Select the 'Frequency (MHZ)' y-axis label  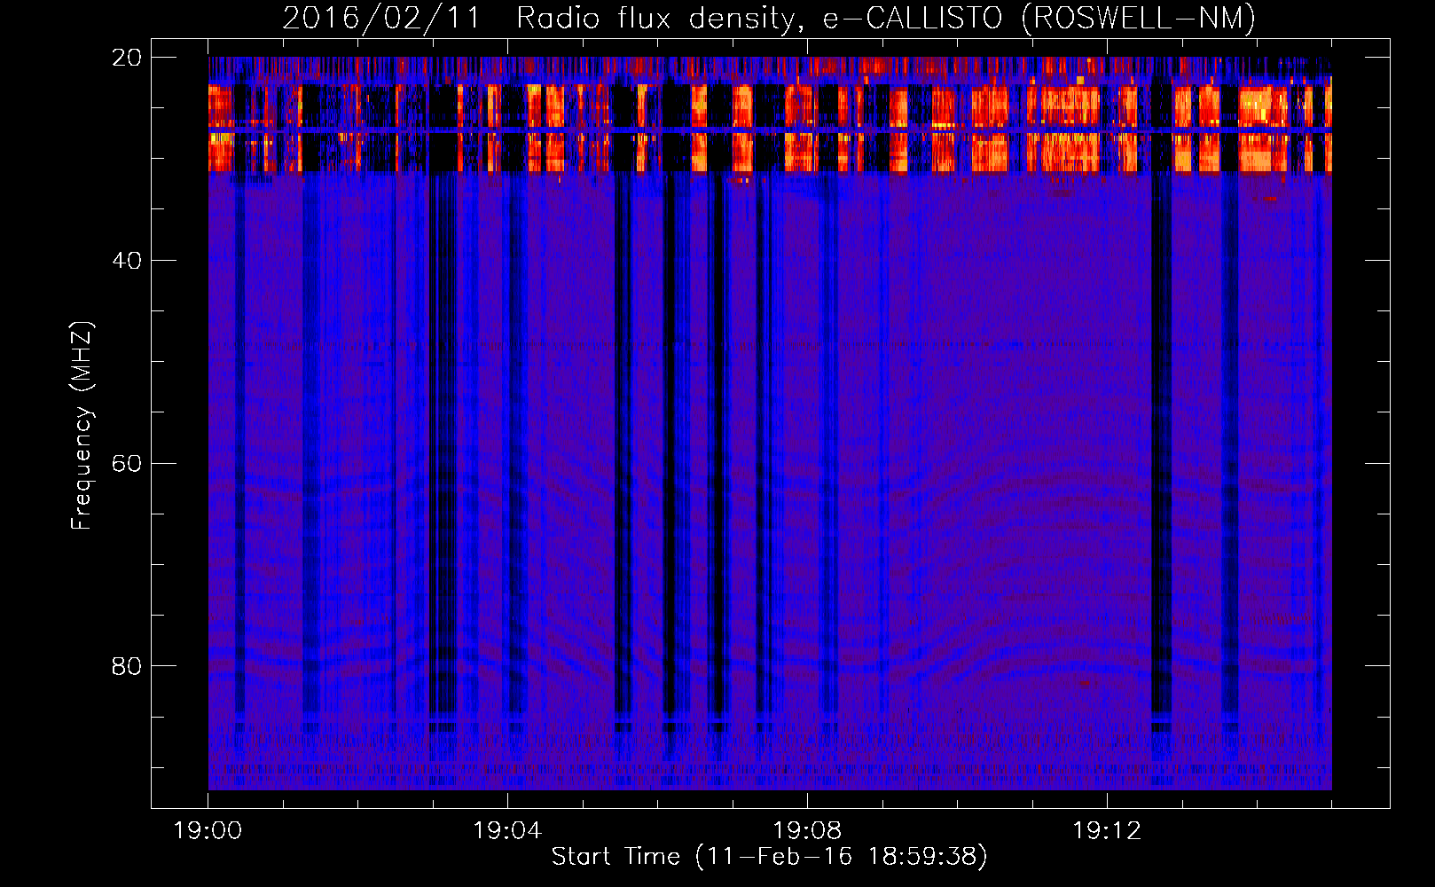(81, 426)
